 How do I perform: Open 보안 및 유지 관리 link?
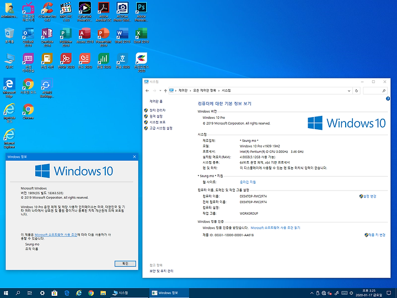point(161,271)
